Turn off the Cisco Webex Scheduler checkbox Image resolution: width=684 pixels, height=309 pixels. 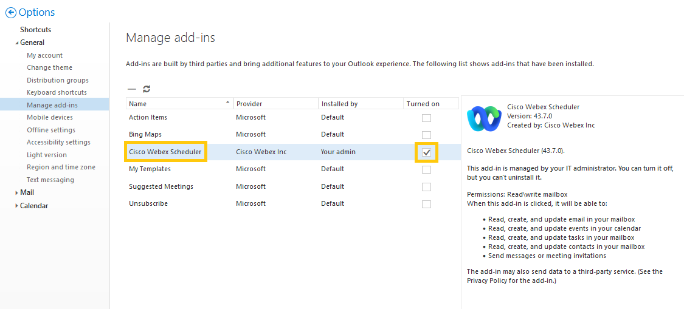click(x=426, y=152)
